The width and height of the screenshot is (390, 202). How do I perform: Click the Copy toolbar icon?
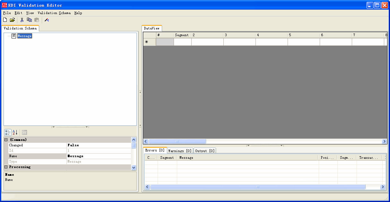(29, 20)
